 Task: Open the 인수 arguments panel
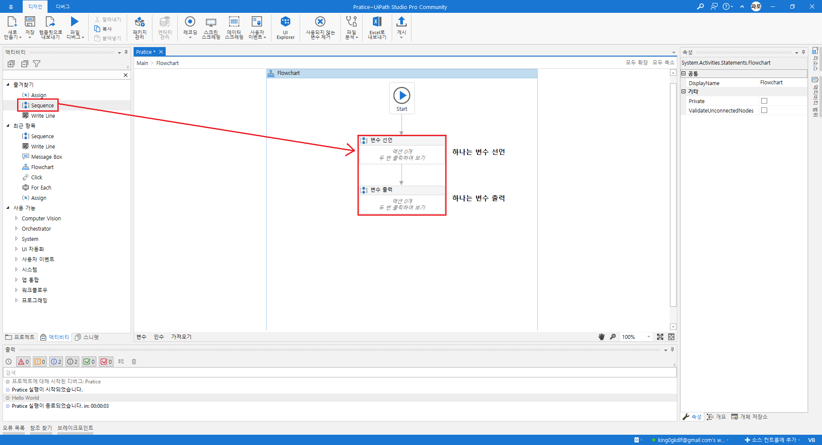(159, 337)
